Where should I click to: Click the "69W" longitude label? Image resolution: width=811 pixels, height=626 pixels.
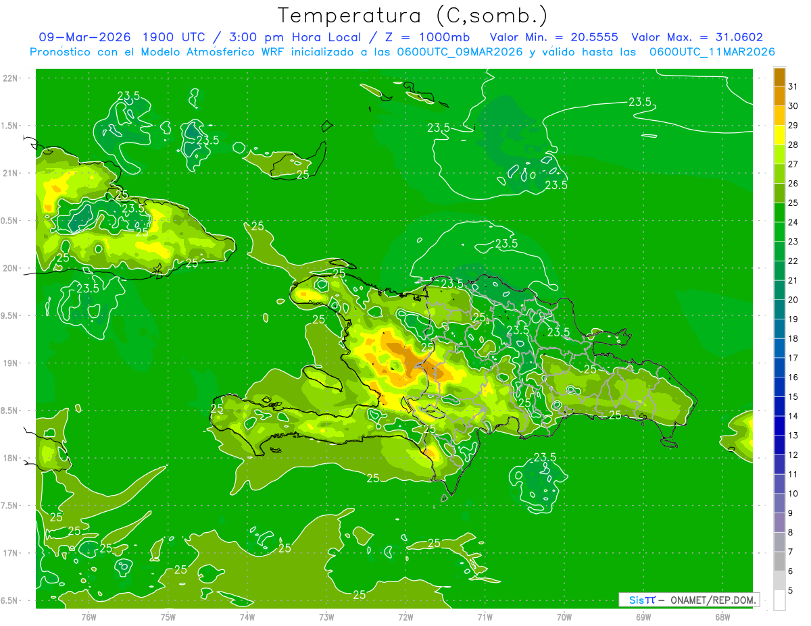pyautogui.click(x=643, y=616)
